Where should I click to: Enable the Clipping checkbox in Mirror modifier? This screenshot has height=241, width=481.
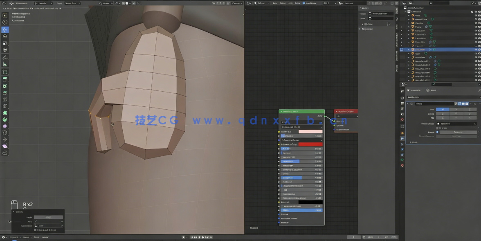point(437,128)
